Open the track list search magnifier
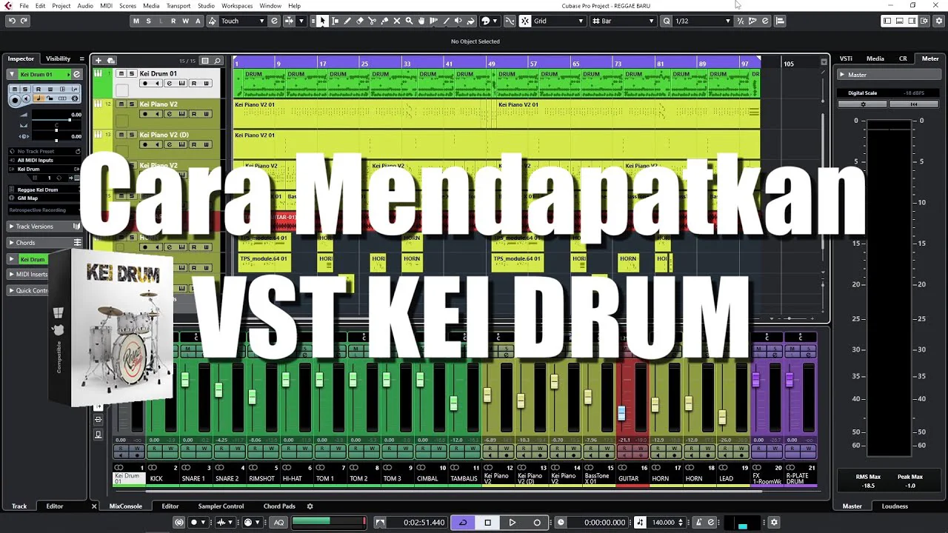948x533 pixels. pyautogui.click(x=217, y=60)
